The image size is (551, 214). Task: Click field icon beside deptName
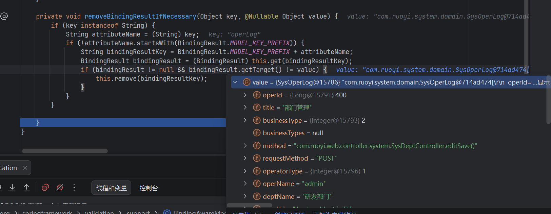257,196
